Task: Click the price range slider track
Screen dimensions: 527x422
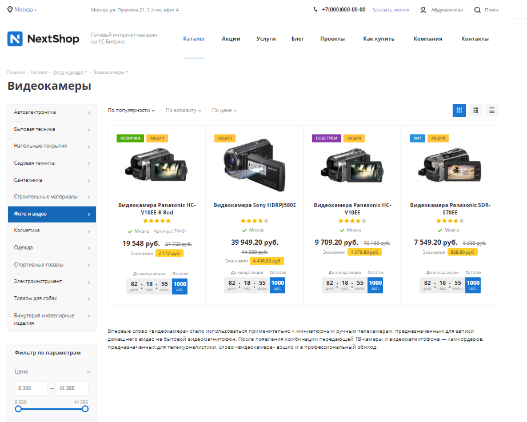Action: coord(52,409)
